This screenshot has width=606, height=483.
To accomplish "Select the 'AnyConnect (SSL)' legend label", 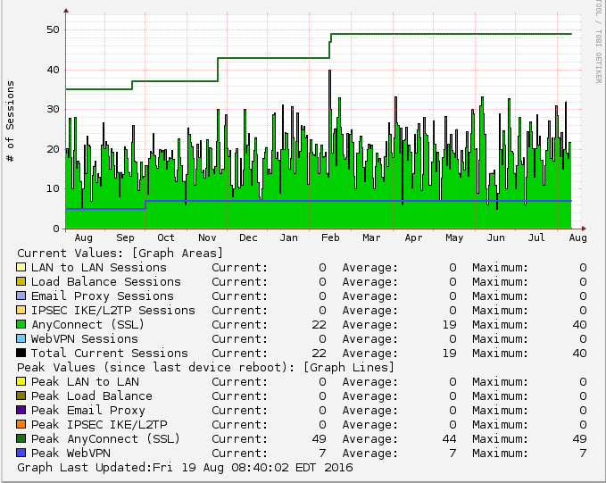I will tap(88, 325).
